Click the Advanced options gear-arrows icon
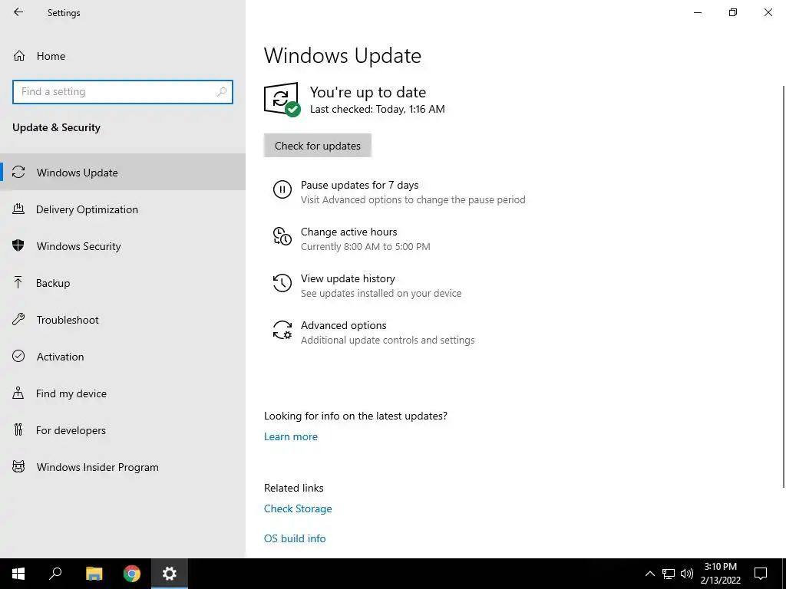Screen dimensions: 786x589 [282, 330]
